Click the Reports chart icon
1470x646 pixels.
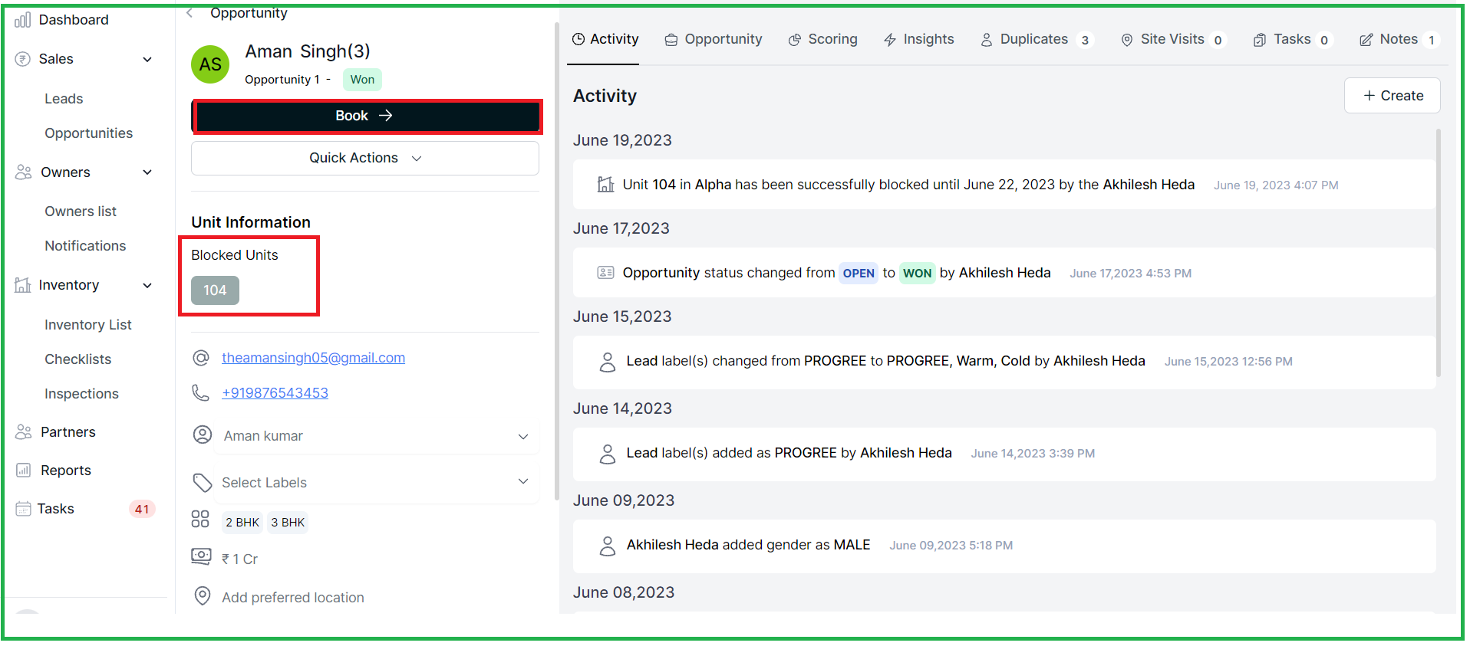[24, 471]
